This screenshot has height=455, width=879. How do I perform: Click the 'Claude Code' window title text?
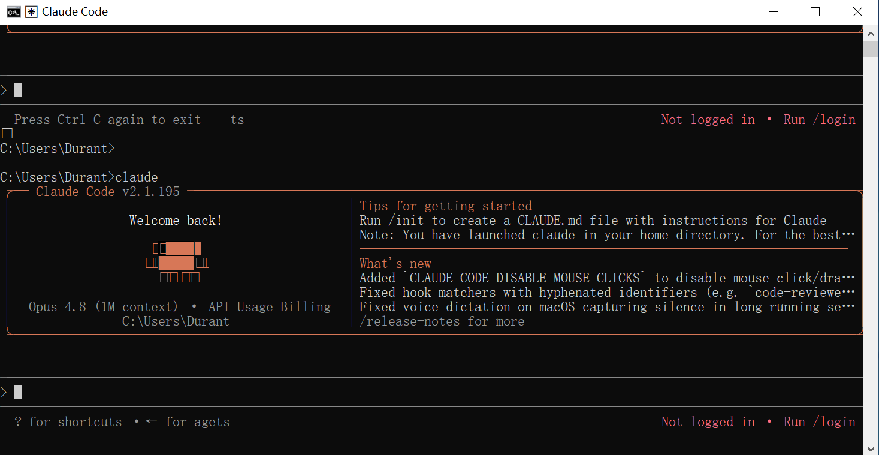tap(75, 12)
